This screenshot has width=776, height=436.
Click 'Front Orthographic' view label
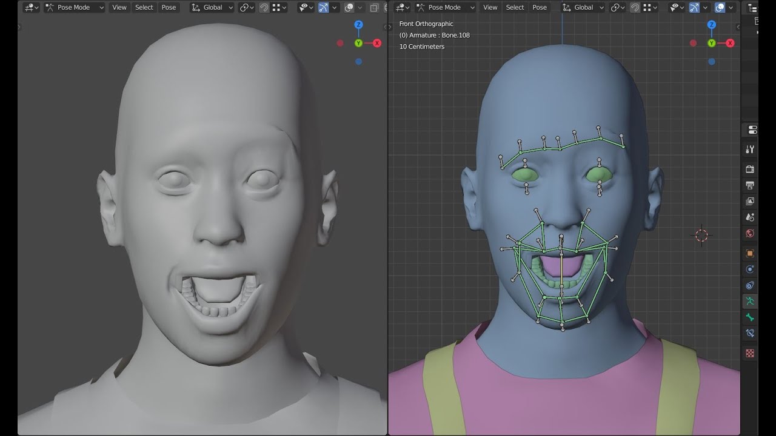(x=426, y=24)
